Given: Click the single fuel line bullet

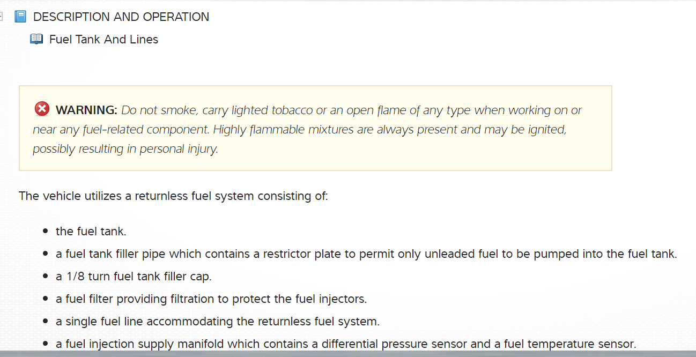Looking at the screenshot, I should [217, 322].
